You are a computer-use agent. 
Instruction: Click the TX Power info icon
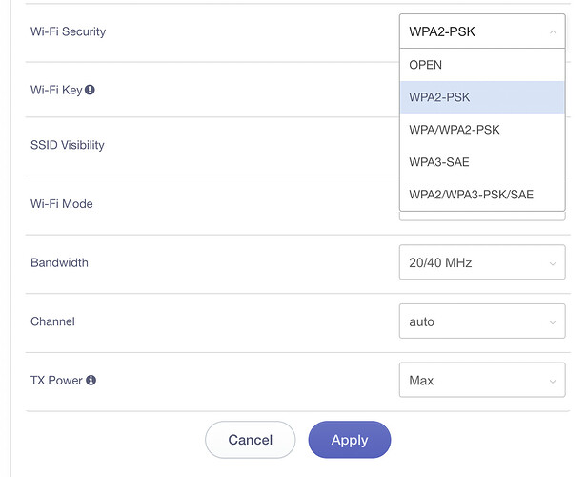(x=91, y=380)
